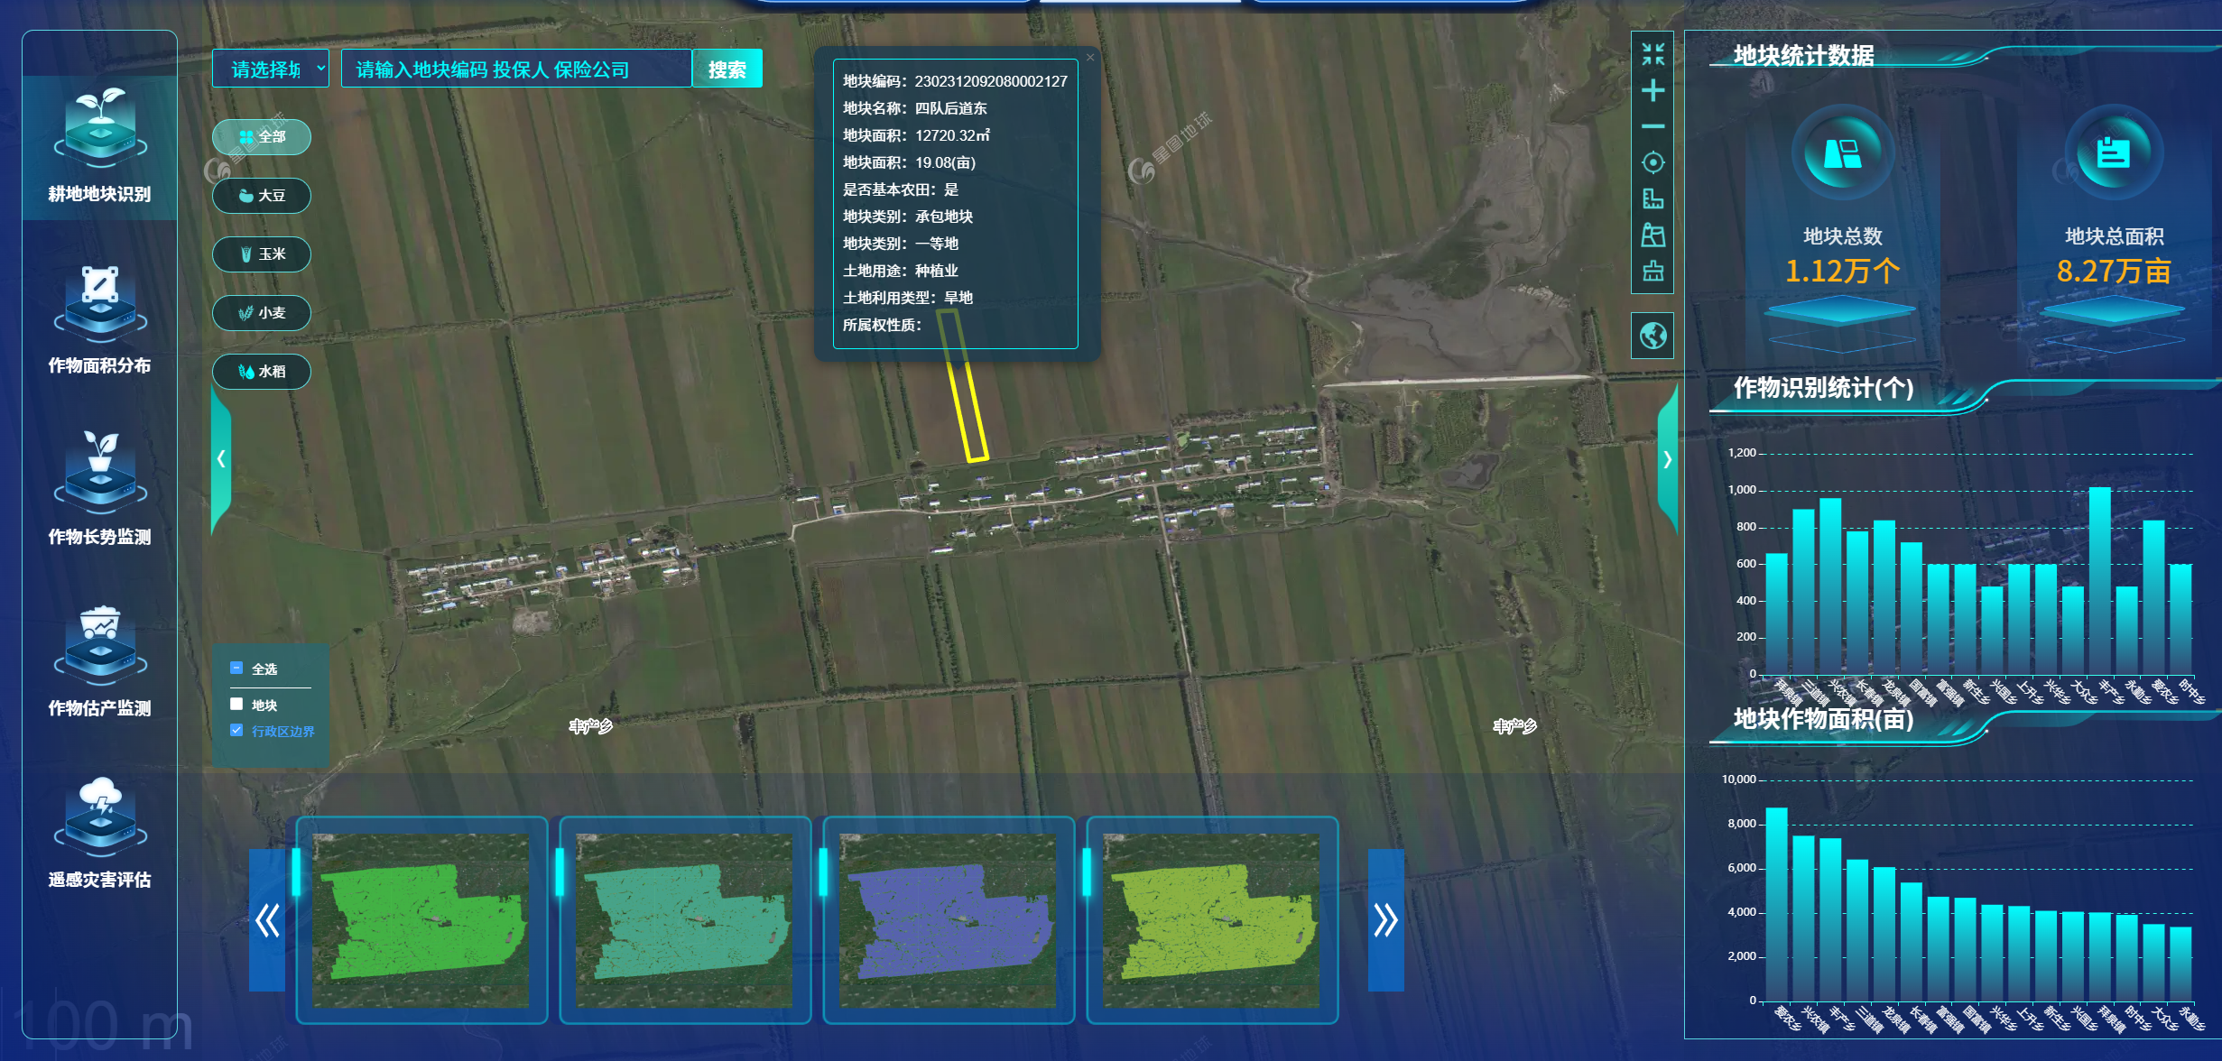Click the block code search field
This screenshot has height=1061, width=2222.
515,69
